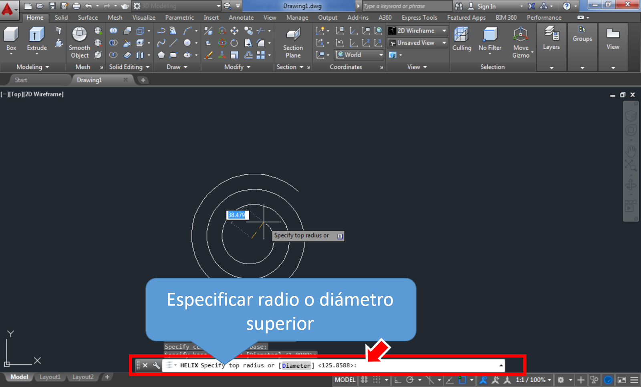Open the World coordinate system dropdown
This screenshot has height=387, width=641.
coord(359,55)
